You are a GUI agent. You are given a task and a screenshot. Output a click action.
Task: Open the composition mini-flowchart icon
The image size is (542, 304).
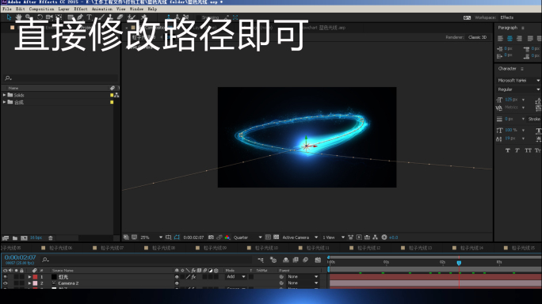(261, 260)
